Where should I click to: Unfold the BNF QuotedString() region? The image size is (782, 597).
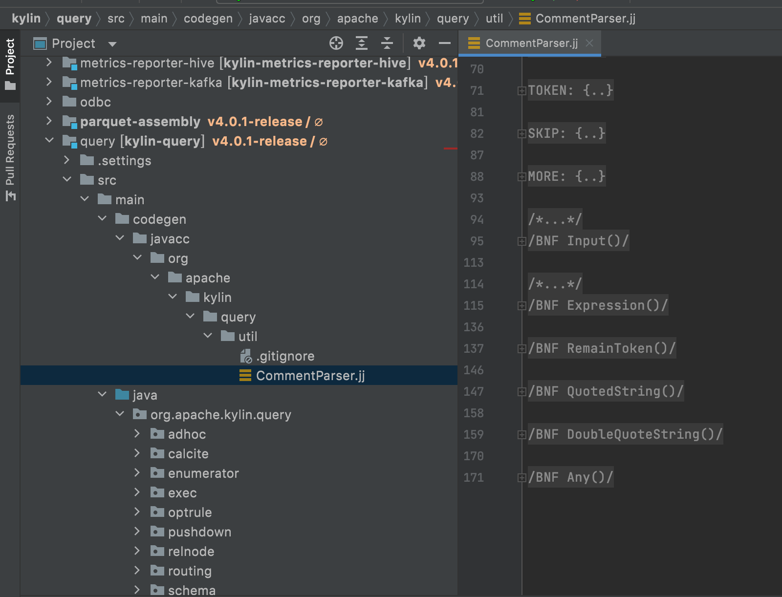521,392
